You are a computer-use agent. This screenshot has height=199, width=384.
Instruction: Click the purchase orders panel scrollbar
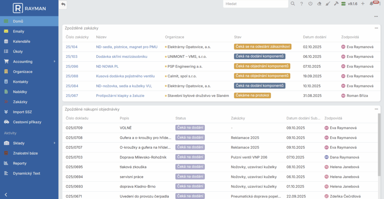pos(379,142)
